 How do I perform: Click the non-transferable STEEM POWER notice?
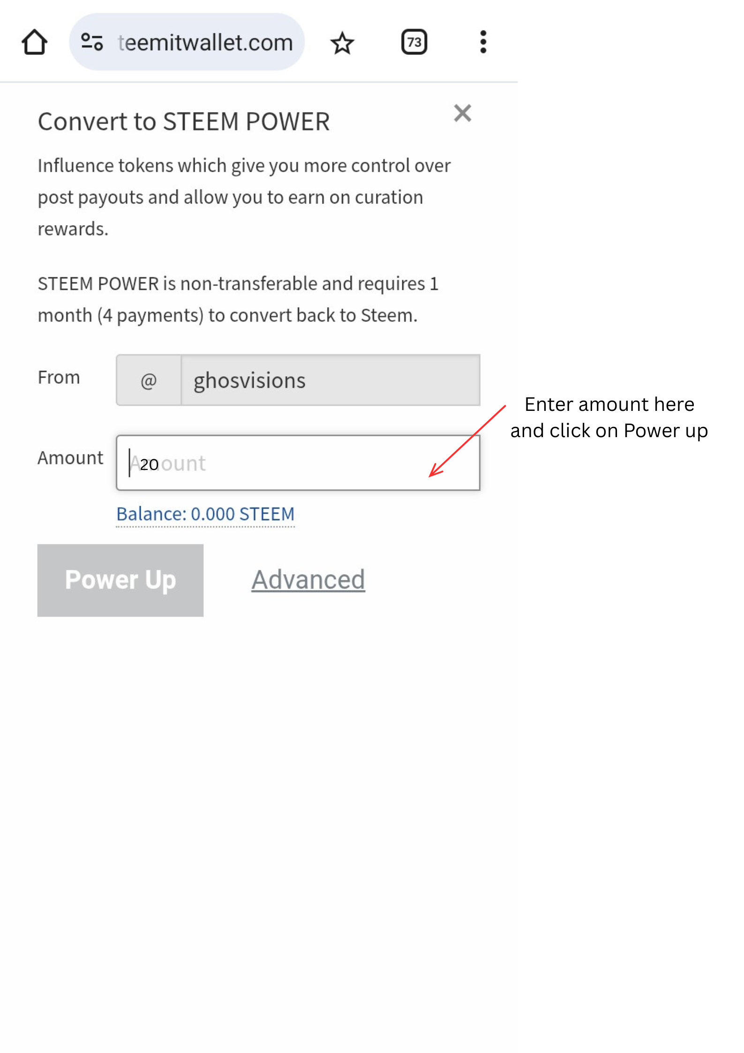(238, 299)
